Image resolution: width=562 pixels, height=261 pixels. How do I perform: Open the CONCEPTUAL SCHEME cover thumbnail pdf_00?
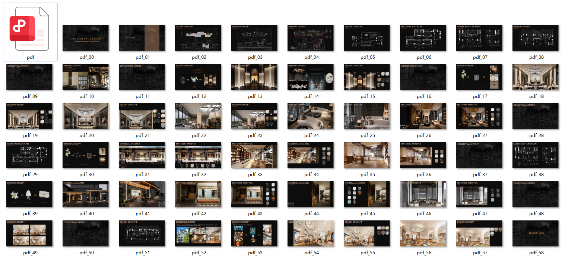pos(86,38)
